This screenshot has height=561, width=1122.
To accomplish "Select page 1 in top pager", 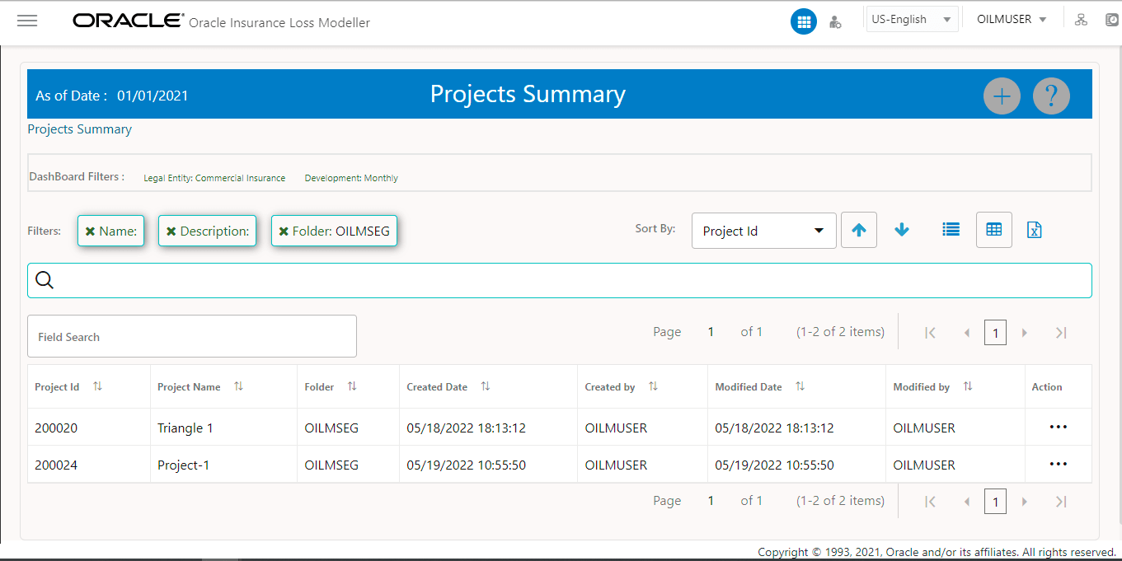I will [x=995, y=333].
